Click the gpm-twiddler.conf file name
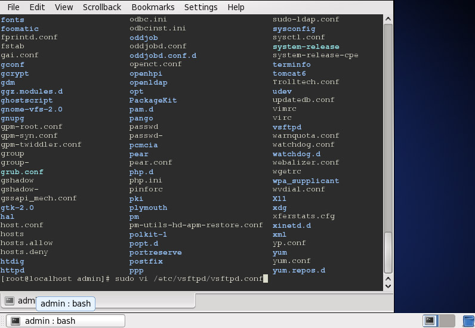 pos(41,144)
